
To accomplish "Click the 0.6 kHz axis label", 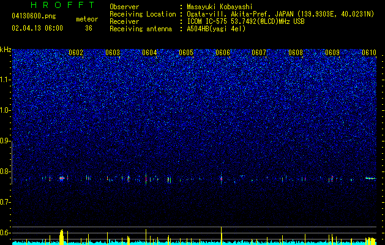I will (6, 233).
